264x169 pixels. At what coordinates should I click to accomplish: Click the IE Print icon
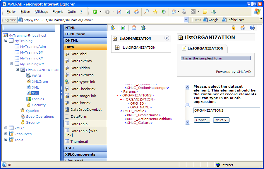(x=184, y=12)
